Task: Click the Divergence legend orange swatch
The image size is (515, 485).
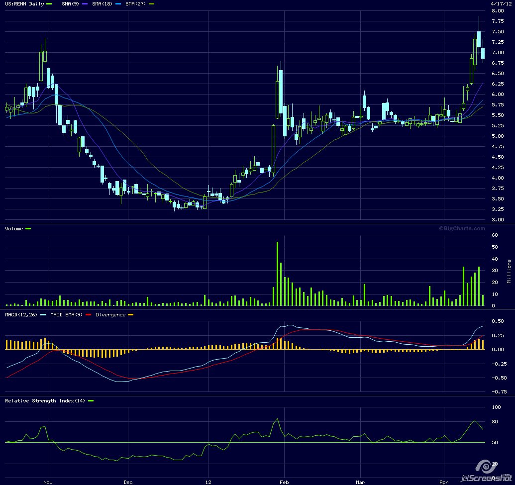Action: point(131,315)
